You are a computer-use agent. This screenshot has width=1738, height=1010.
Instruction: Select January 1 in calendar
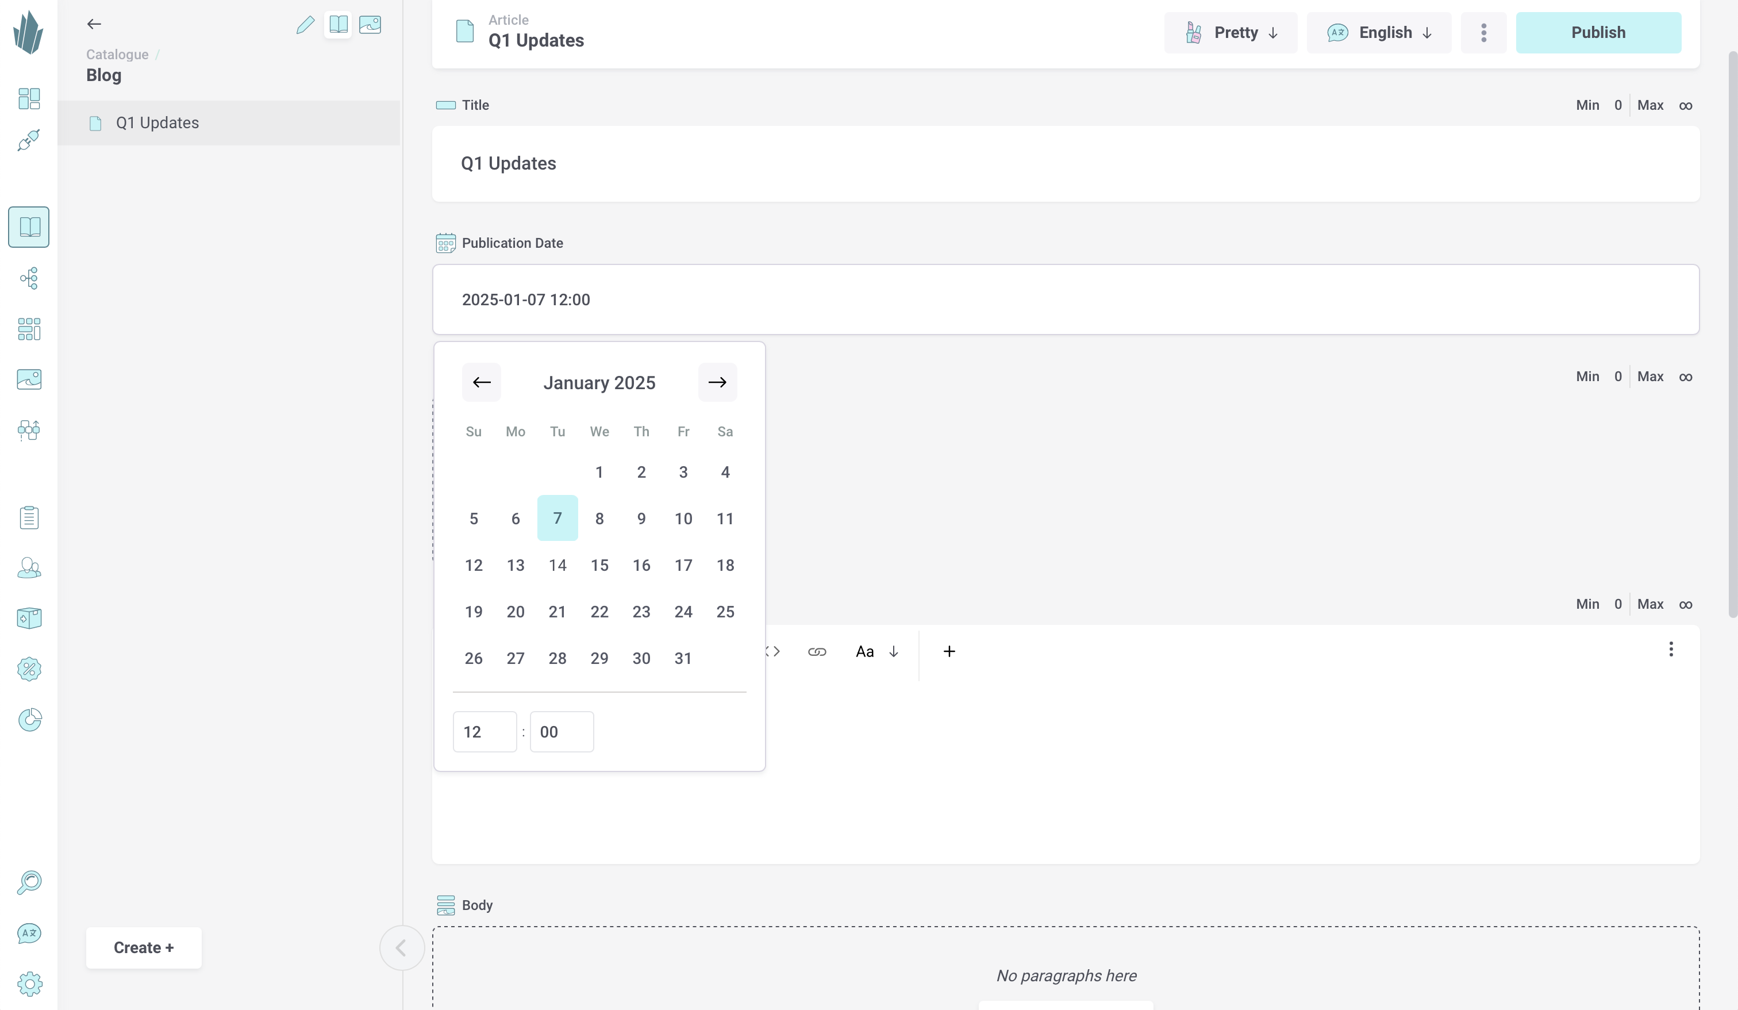pyautogui.click(x=599, y=472)
